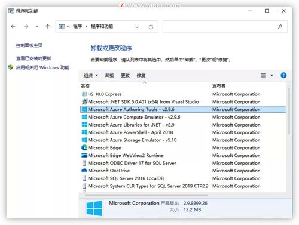The image size is (299, 225).
Task: Go forward with the right arrow button
Action: pos(26,26)
